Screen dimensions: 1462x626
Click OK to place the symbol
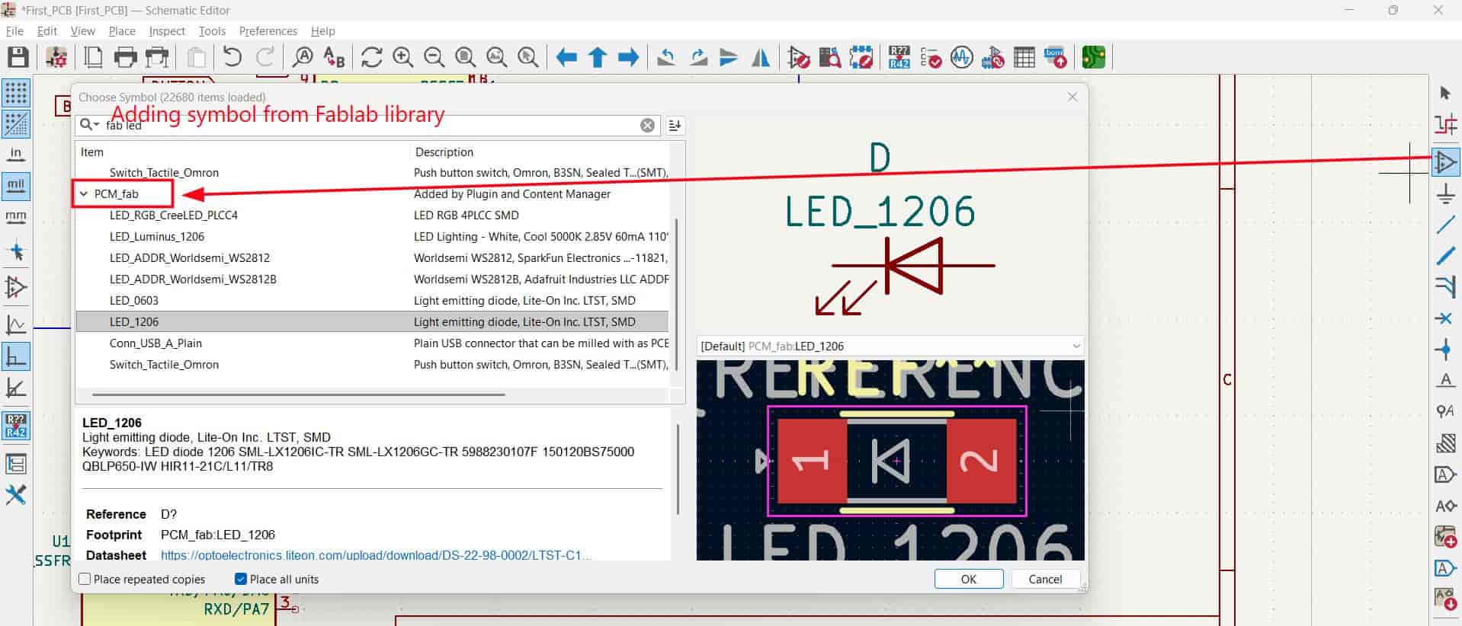click(969, 579)
